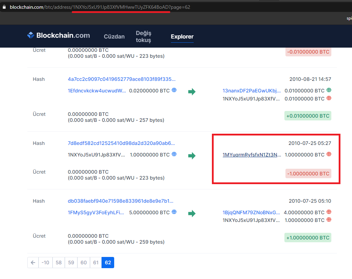Viewport: 352px width, 279px height.
Task: Click the -0.01000000 BTC red badge
Action: [x=308, y=52]
